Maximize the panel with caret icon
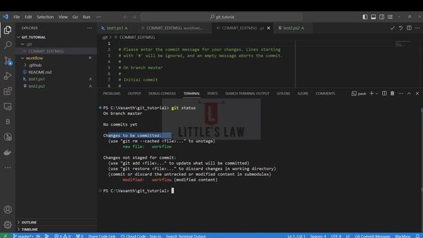The image size is (423, 238). tap(409, 93)
